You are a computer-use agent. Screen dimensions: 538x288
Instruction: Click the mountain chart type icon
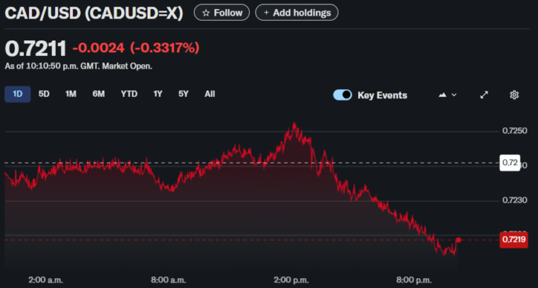tap(443, 95)
